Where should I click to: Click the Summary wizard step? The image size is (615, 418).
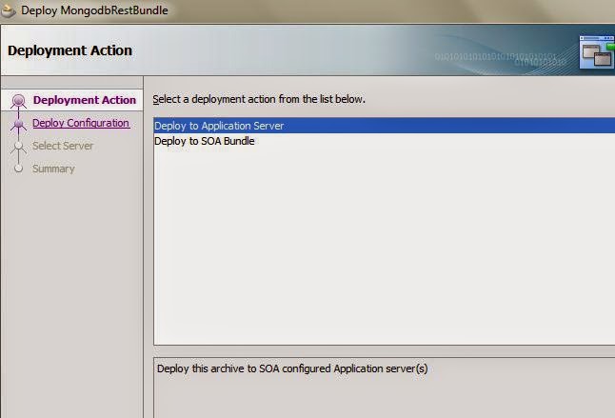[53, 169]
